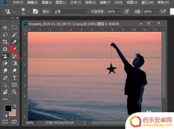Select the Hand tool
The width and height of the screenshot is (174, 129).
coord(5,92)
